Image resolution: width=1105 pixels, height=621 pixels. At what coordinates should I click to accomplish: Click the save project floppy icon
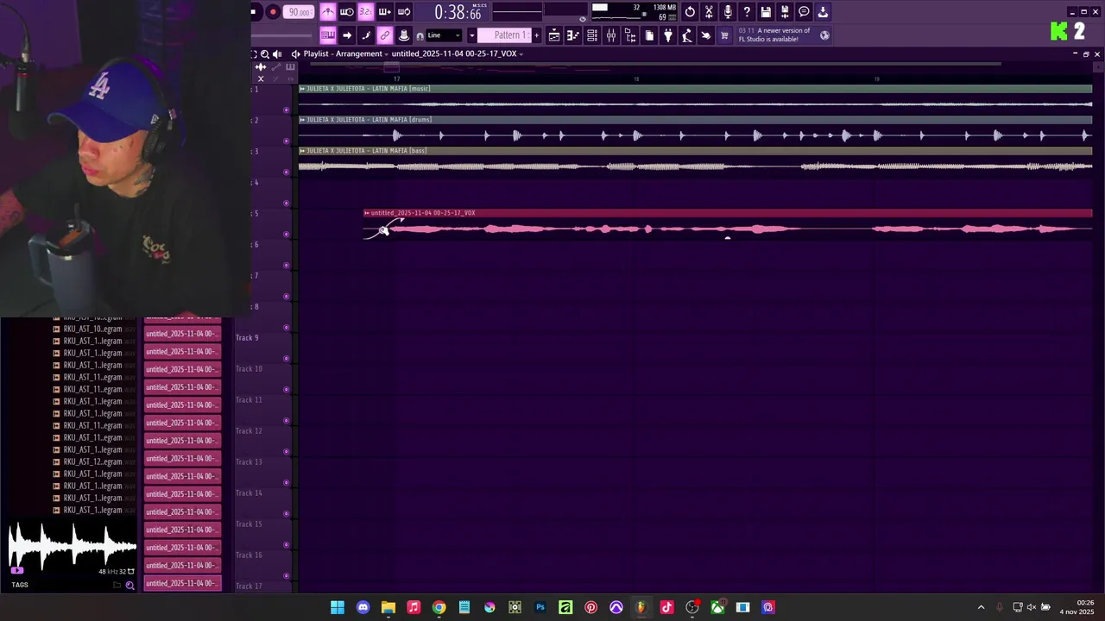tap(766, 11)
